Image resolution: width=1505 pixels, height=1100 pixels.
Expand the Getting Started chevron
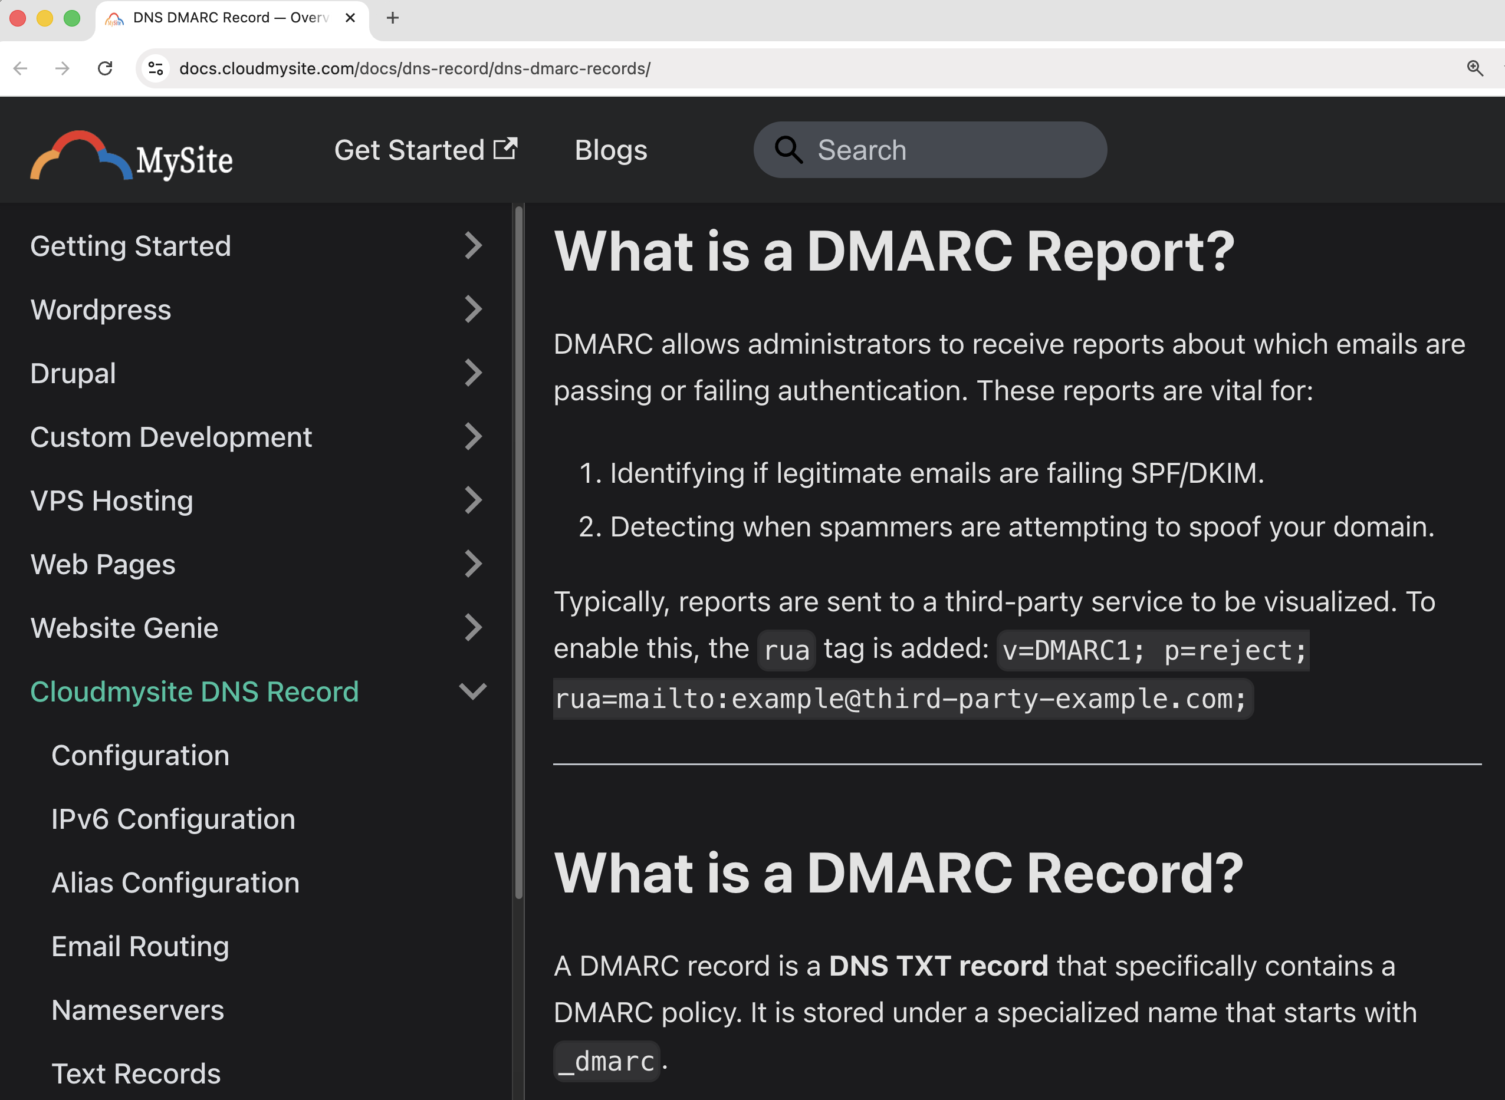[x=473, y=246]
